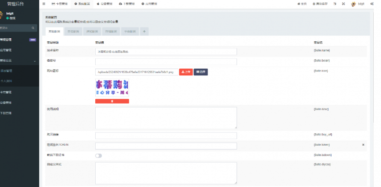Click the sidebar bdglt profile avatar
381x187 pixels.
1,14
